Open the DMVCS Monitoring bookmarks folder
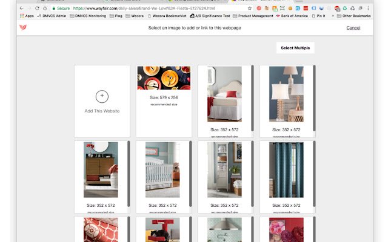 pyautogui.click(x=88, y=16)
